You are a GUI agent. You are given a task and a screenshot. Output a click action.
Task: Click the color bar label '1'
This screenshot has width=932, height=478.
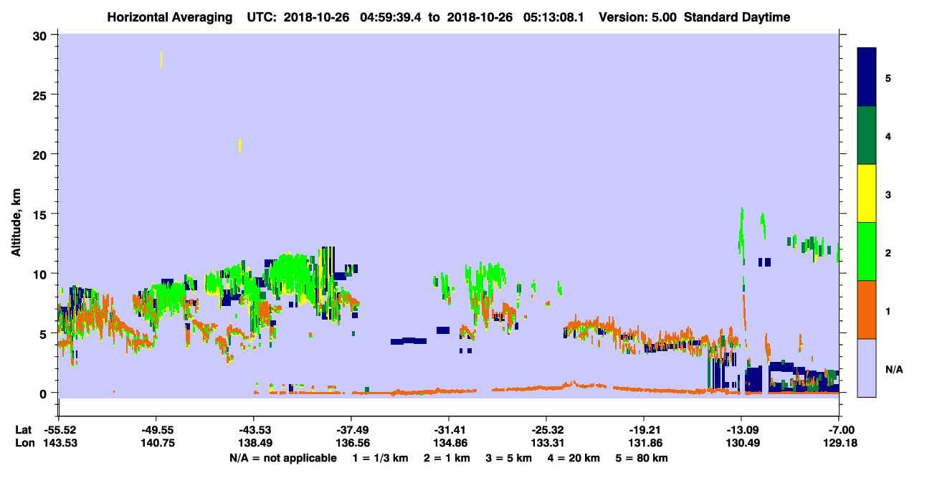(888, 310)
